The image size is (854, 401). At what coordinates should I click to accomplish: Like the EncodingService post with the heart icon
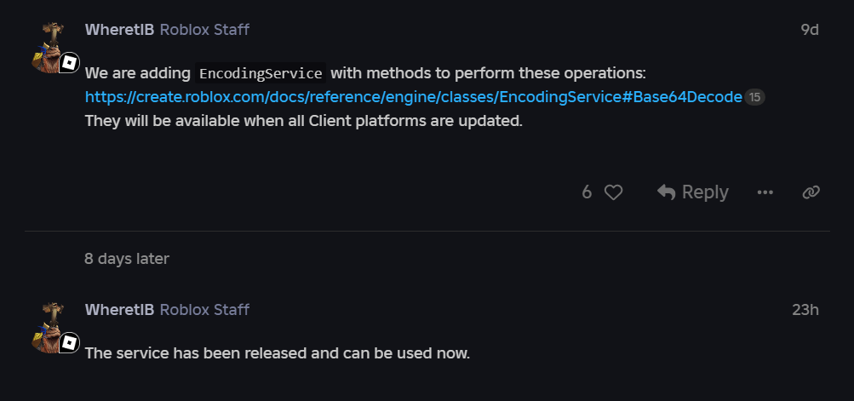[x=613, y=192]
